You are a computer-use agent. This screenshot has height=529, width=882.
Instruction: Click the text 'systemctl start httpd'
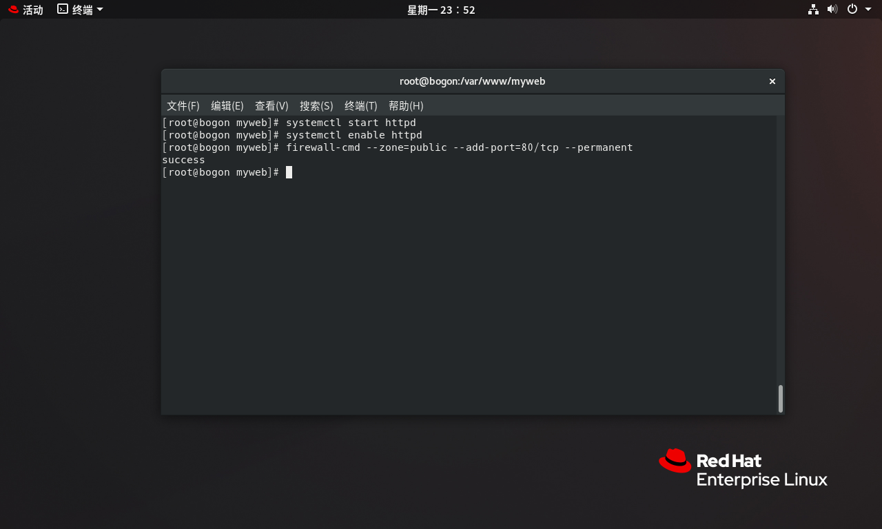pyautogui.click(x=351, y=123)
